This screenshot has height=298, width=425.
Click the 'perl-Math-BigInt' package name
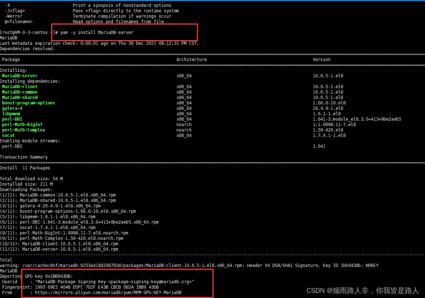pos(22,125)
